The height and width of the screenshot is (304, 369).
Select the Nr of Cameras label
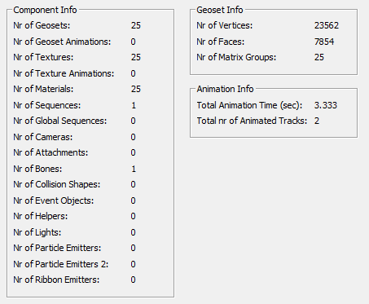click(43, 137)
